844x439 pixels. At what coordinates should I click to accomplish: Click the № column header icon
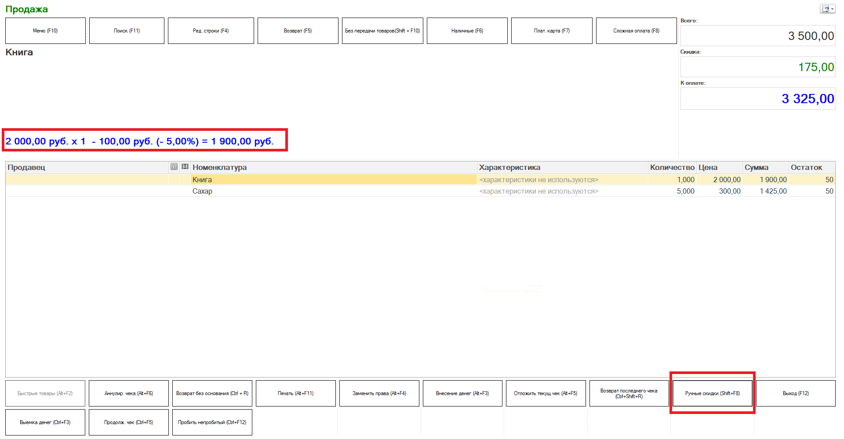point(174,167)
